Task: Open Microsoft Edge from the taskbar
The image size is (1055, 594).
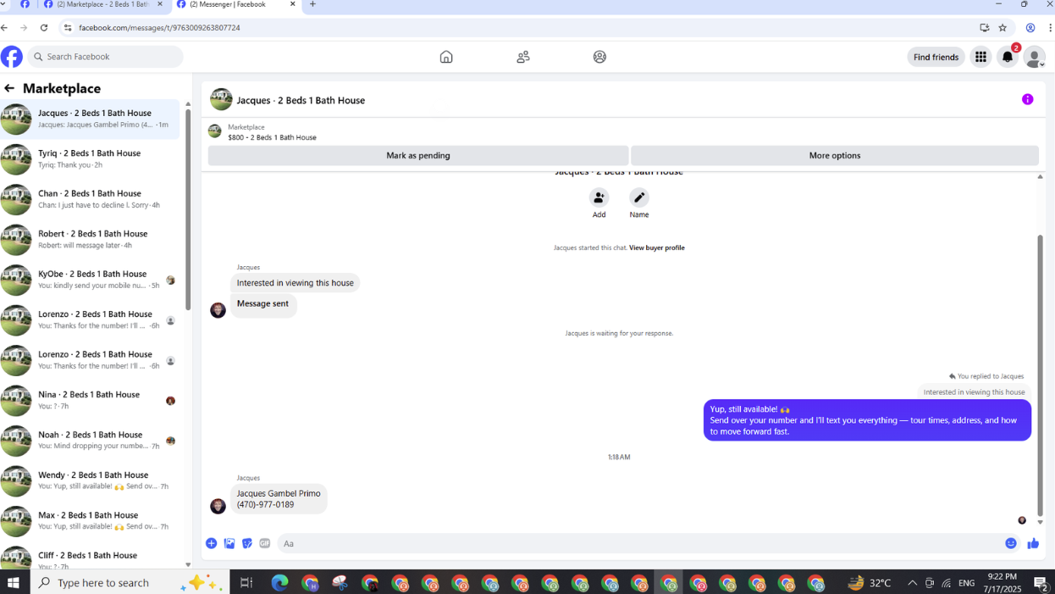Action: [279, 582]
